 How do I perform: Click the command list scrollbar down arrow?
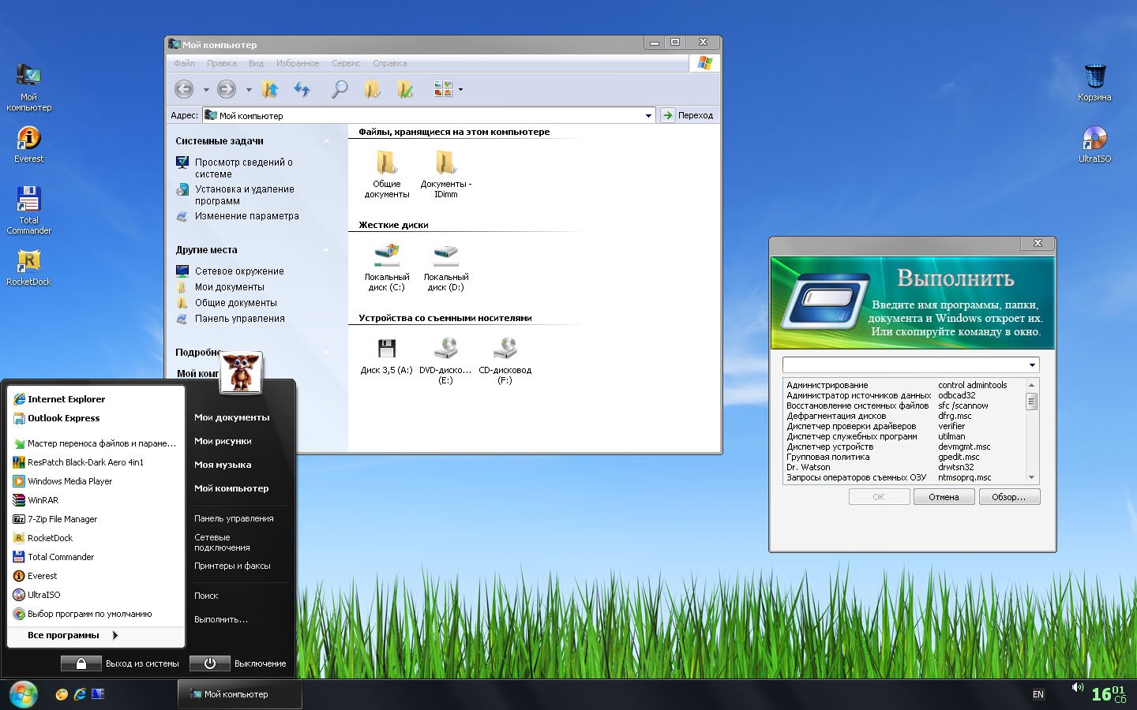click(x=1031, y=477)
